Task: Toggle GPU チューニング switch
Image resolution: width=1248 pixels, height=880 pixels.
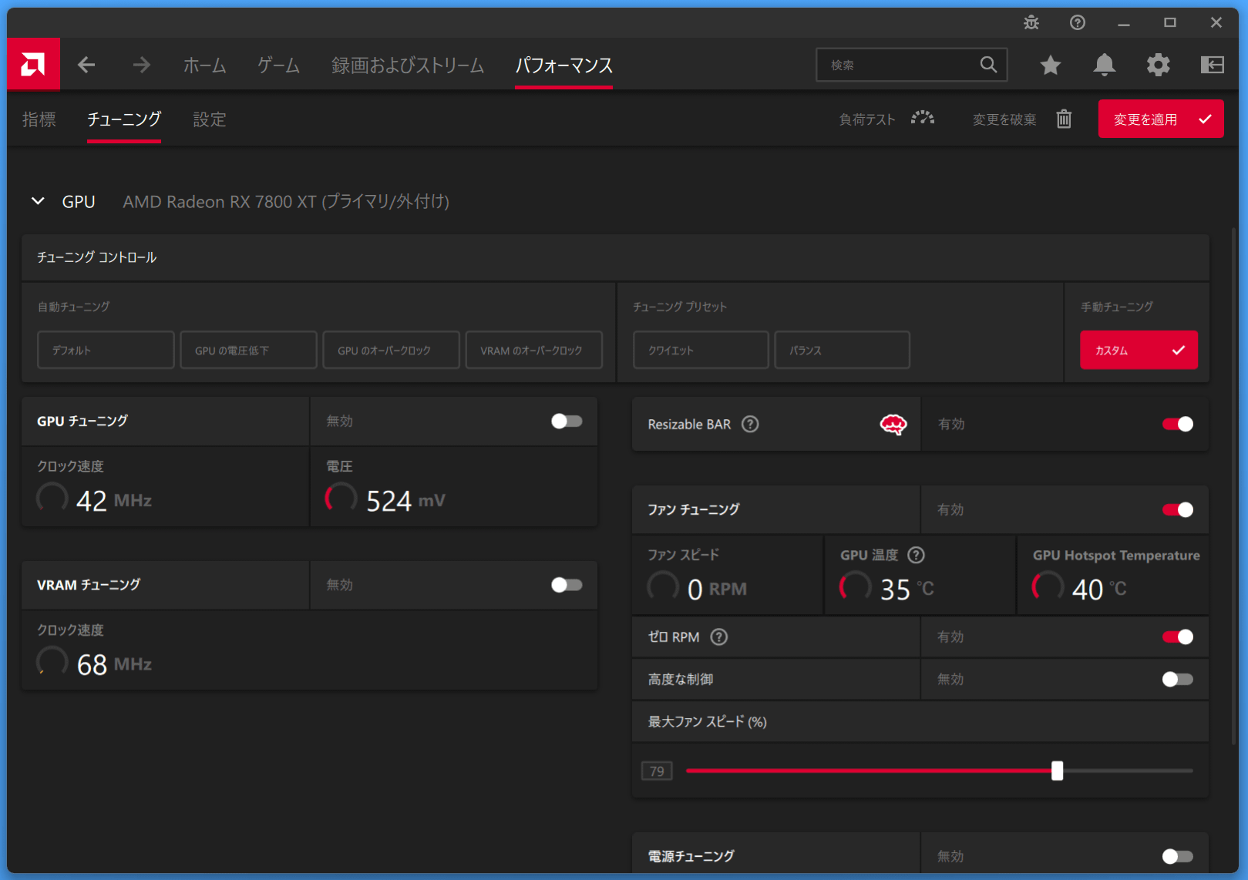Action: (x=567, y=421)
